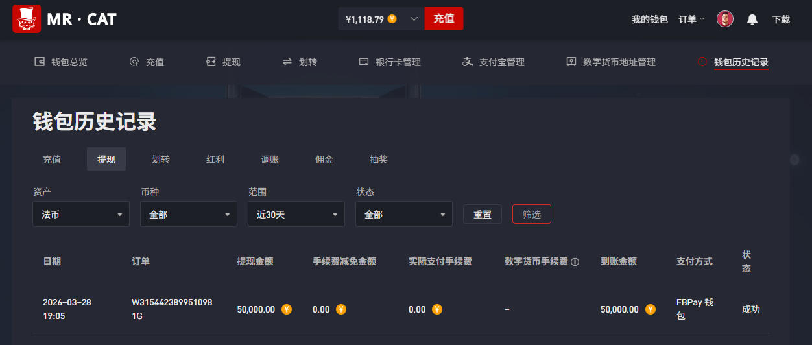The width and height of the screenshot is (812, 345).
Task: Click the crypto address management icon
Action: pos(571,62)
